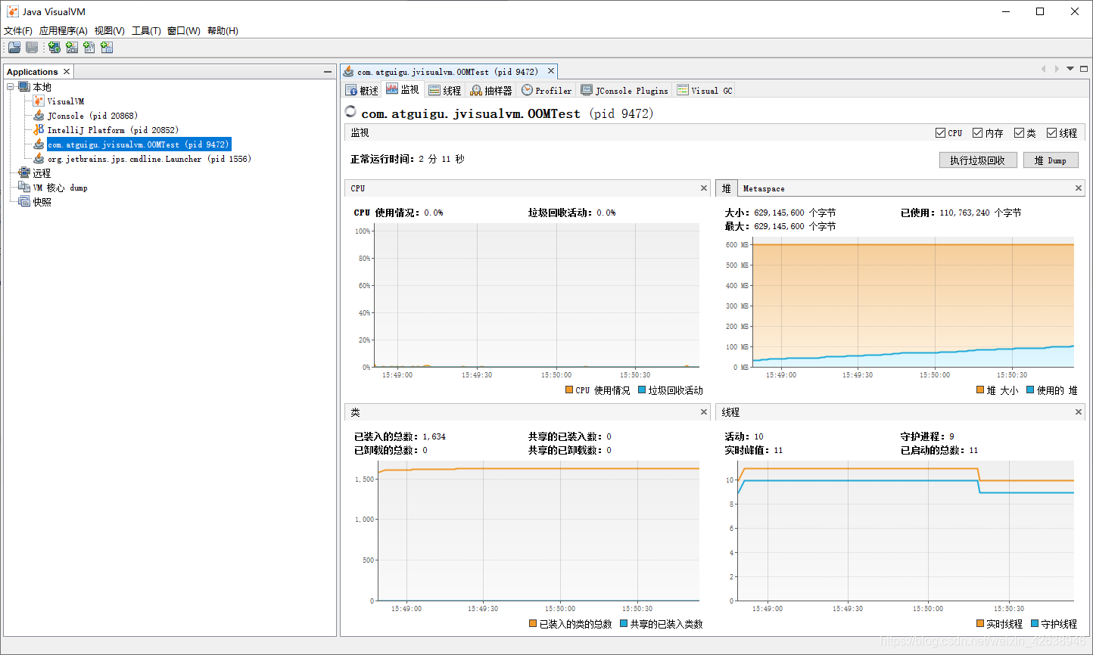Click the 守护线程 blue legend swatch
Image resolution: width=1093 pixels, height=655 pixels.
(1035, 624)
